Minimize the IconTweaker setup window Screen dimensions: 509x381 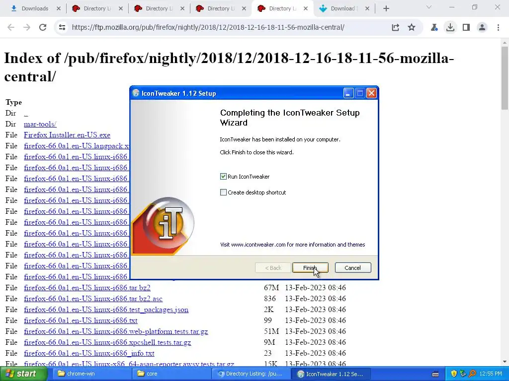(x=348, y=93)
